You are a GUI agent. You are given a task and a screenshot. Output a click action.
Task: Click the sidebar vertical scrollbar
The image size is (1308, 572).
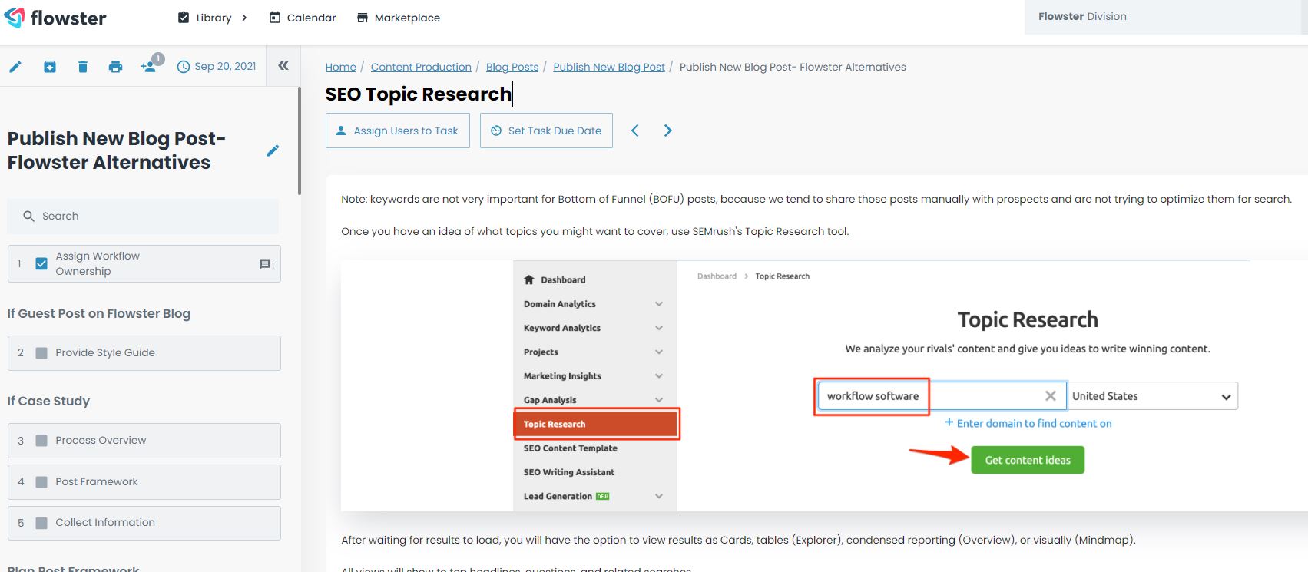(299, 141)
